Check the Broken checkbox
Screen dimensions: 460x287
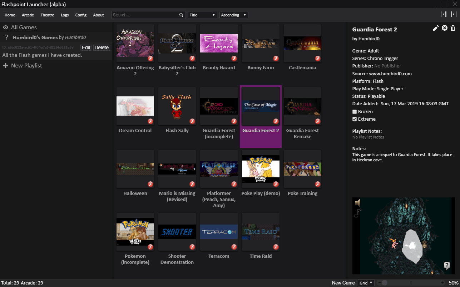click(x=355, y=112)
